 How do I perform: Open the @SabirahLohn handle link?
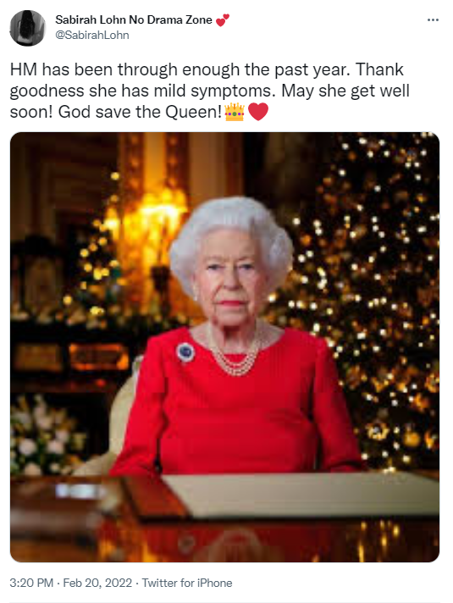tap(92, 35)
